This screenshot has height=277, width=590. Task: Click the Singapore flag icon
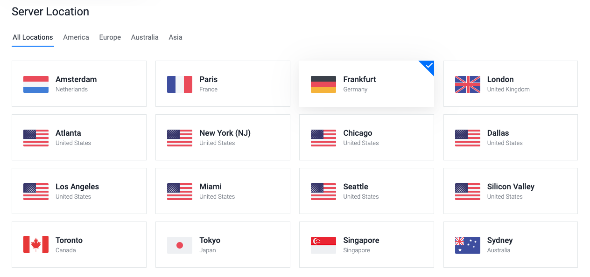pyautogui.click(x=323, y=245)
